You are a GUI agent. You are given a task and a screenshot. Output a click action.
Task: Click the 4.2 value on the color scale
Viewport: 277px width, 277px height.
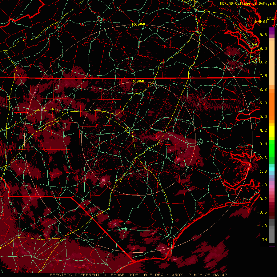pyautogui.click(x=263, y=130)
